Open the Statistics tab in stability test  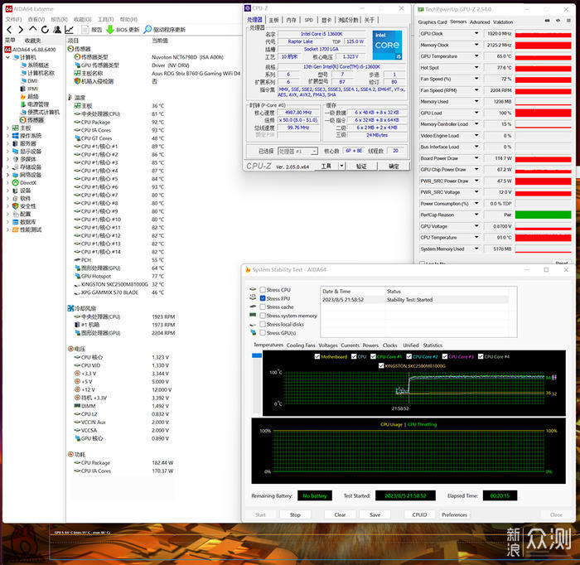[x=433, y=345]
